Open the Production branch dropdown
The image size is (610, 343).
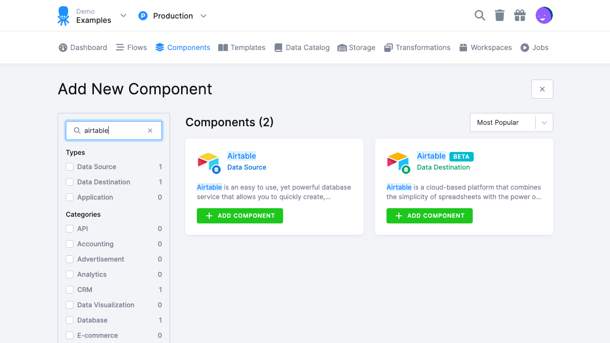[203, 16]
